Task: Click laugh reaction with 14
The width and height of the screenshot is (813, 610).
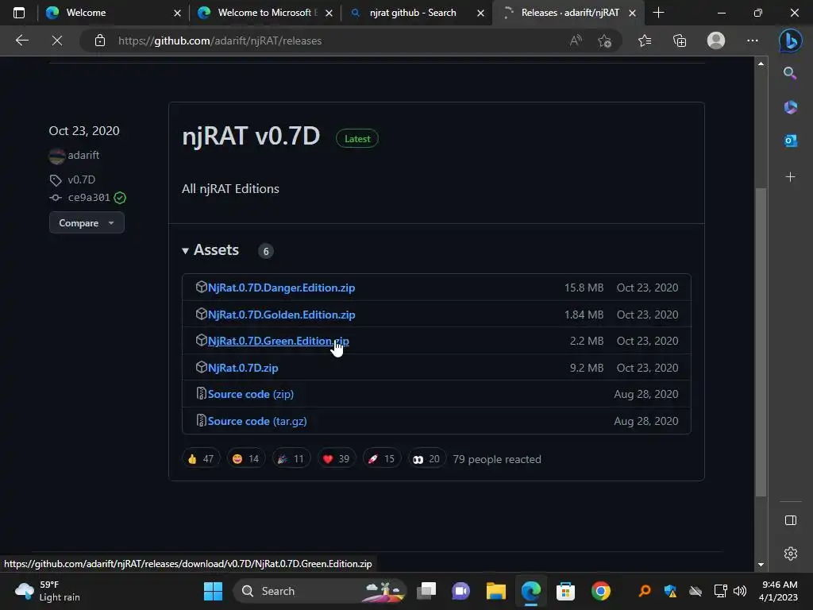Action: (246, 459)
